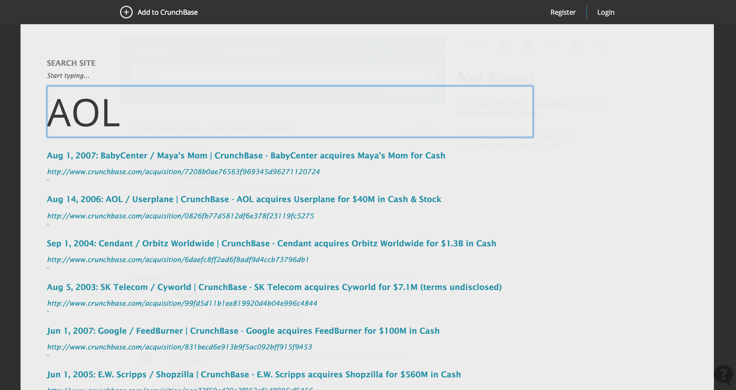Click the Add to CrunchBase label
The height and width of the screenshot is (390, 736).
click(x=167, y=12)
